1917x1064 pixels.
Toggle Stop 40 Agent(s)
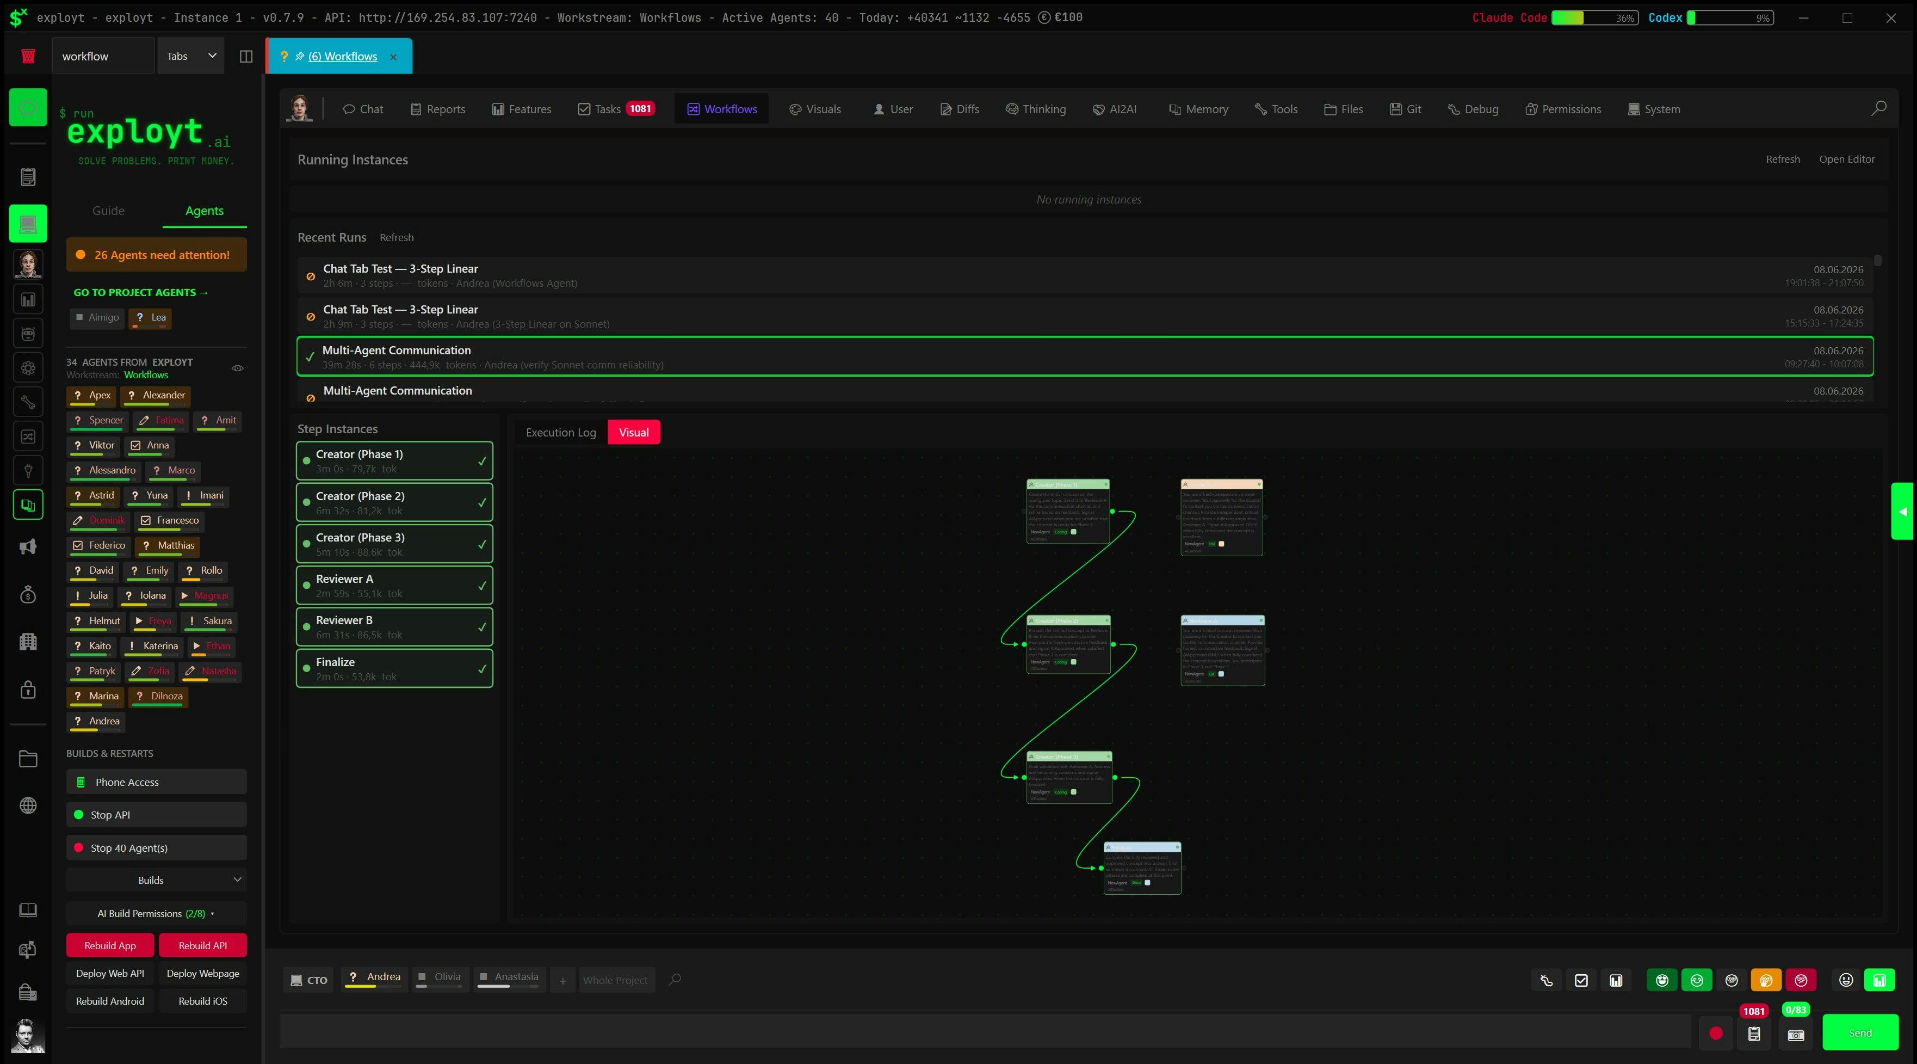tap(156, 848)
